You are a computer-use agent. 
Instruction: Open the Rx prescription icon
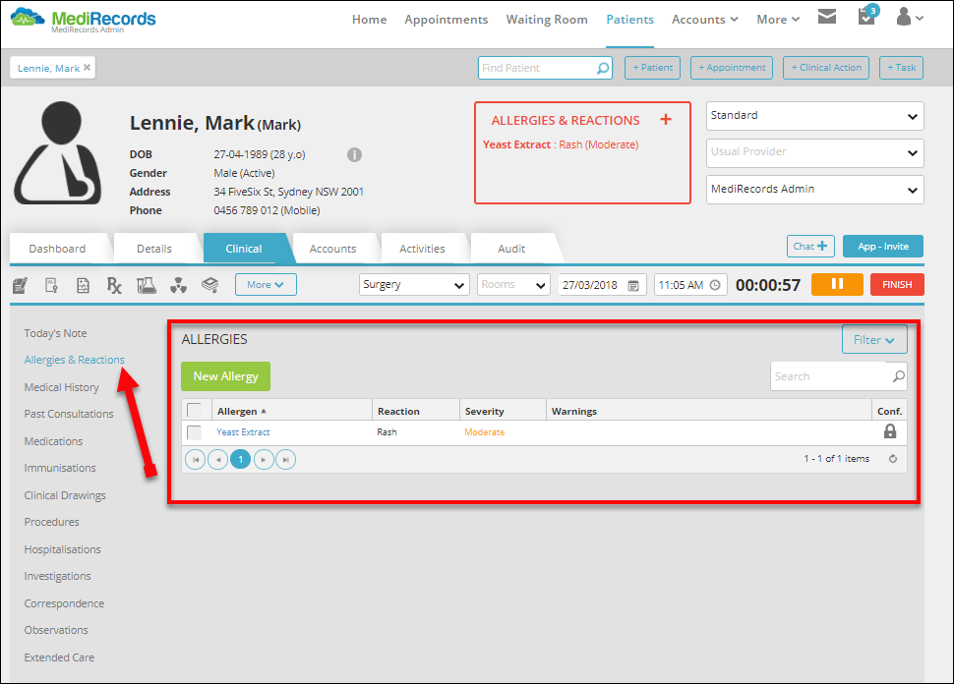[x=114, y=285]
